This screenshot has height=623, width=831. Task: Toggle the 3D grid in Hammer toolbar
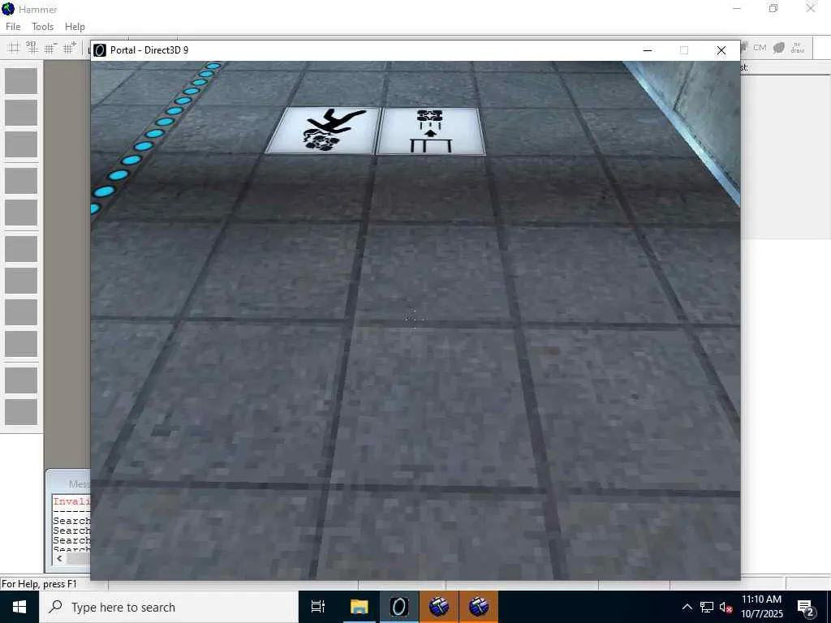click(32, 48)
